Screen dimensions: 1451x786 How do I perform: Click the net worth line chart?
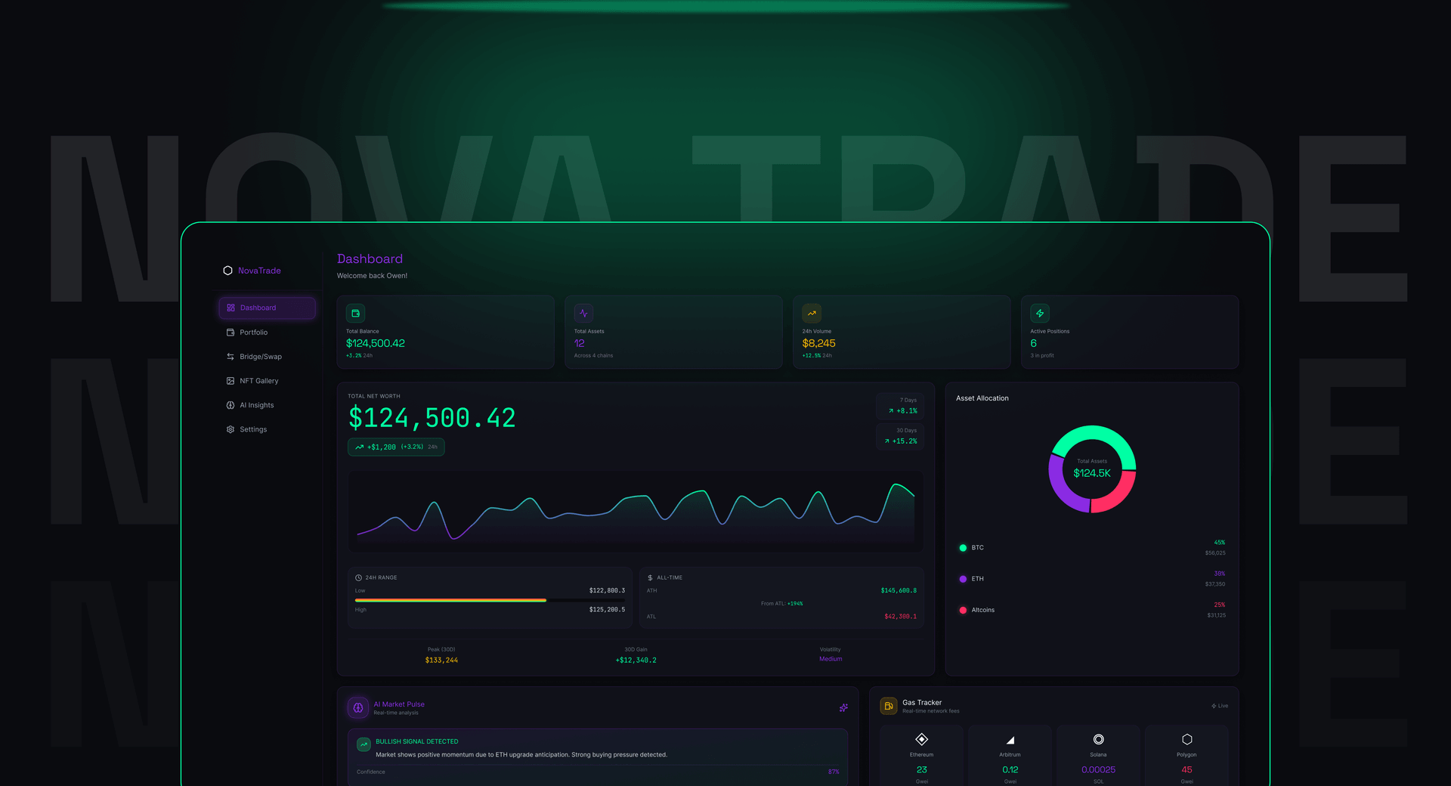pyautogui.click(x=636, y=511)
